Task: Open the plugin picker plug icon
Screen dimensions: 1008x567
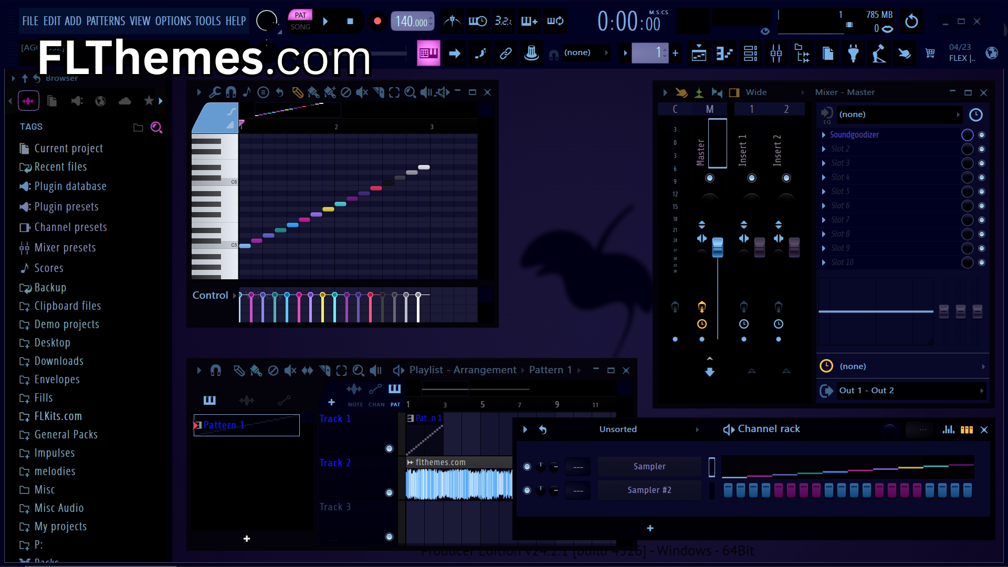Action: pyautogui.click(x=853, y=53)
